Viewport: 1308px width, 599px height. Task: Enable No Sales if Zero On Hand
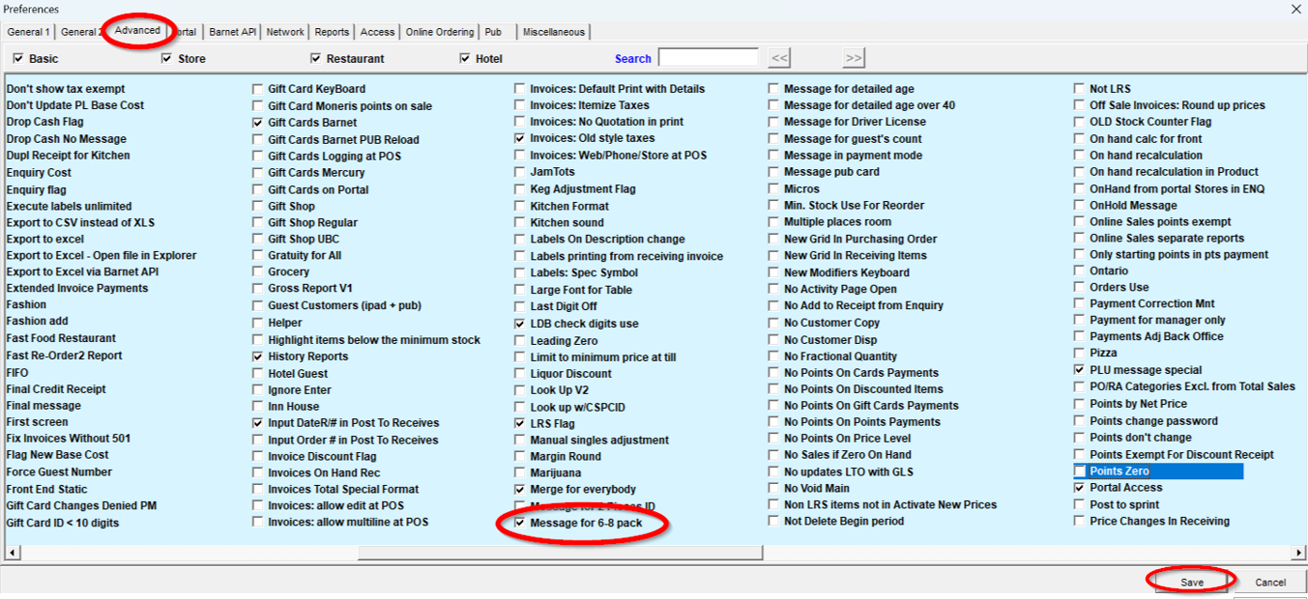[774, 455]
